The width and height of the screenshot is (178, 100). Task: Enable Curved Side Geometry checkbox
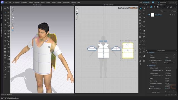click(166, 84)
